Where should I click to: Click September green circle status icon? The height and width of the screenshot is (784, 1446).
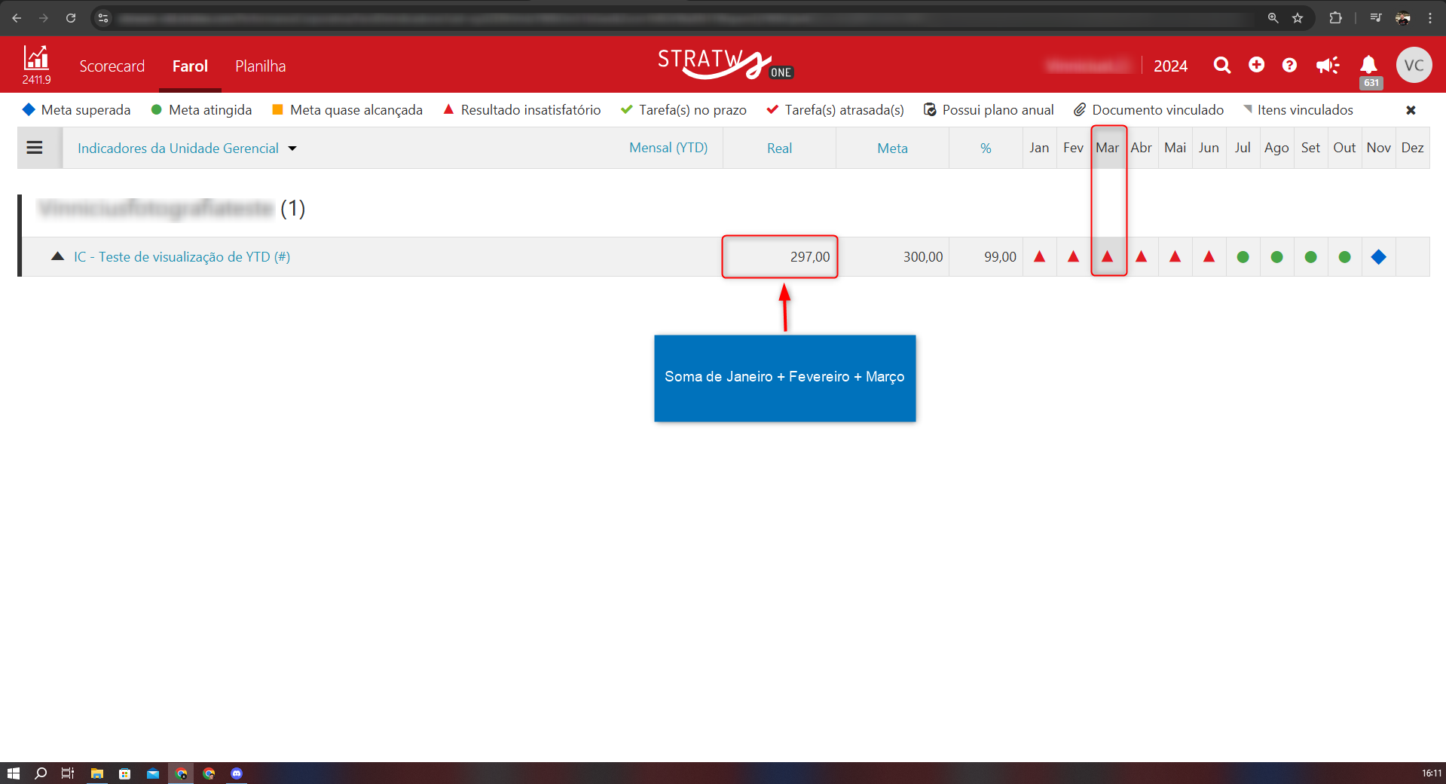1310,257
